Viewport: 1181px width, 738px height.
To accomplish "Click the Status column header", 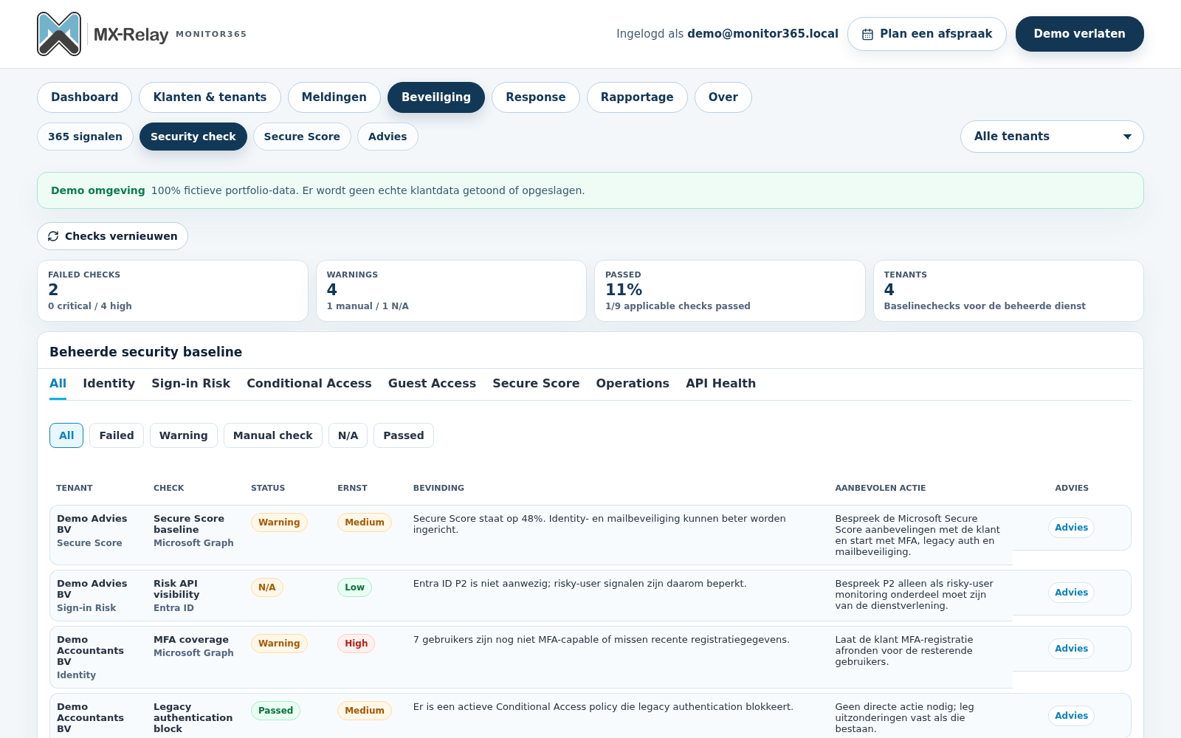I will 268,488.
